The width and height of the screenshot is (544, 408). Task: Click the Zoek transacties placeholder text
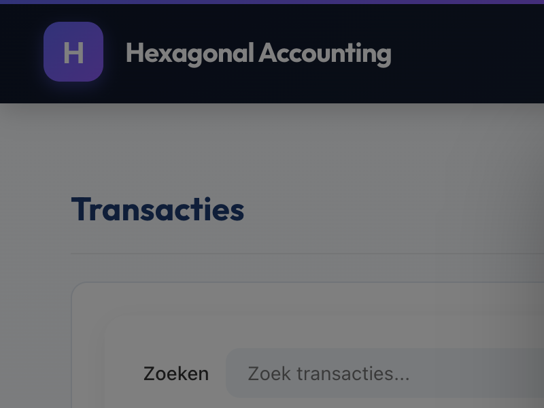pos(328,373)
